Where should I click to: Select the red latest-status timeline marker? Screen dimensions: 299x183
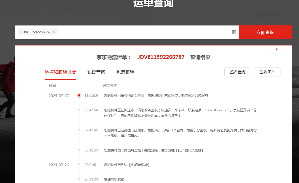(79, 95)
